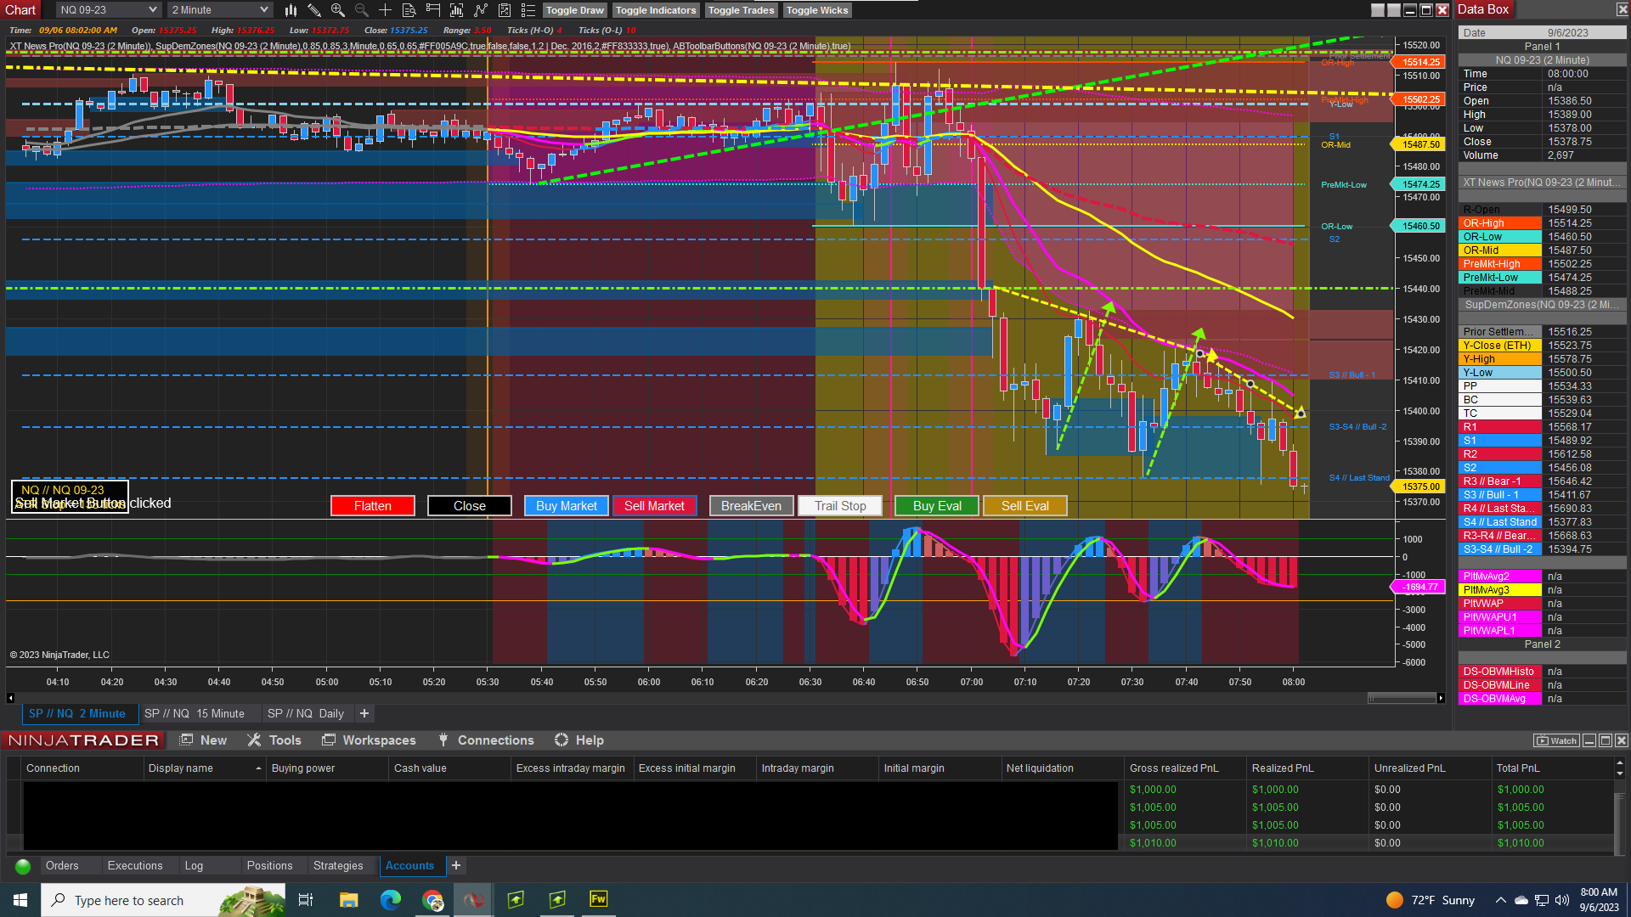The height and width of the screenshot is (917, 1631).
Task: Click the Tools wrench icon
Action: click(x=254, y=740)
